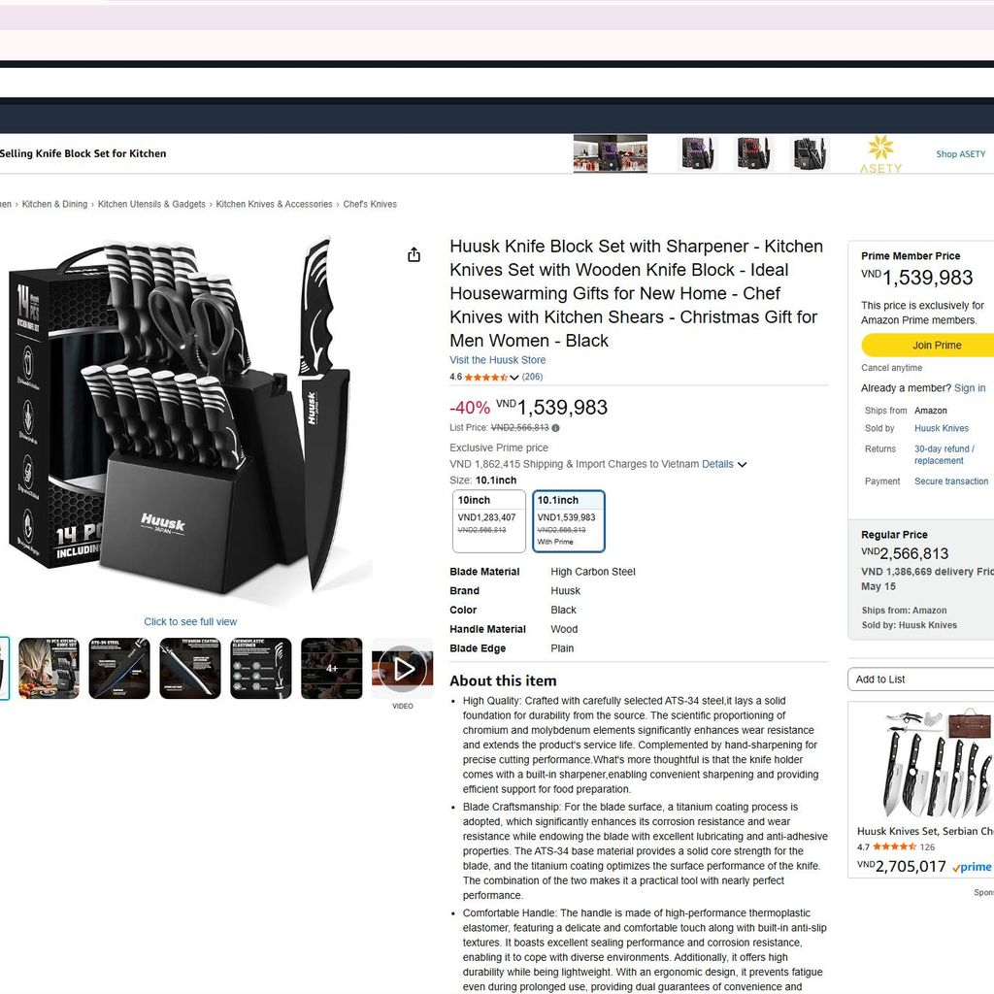Click the Shop ASETY link
Viewport: 994px width, 994px height.
[x=960, y=154]
